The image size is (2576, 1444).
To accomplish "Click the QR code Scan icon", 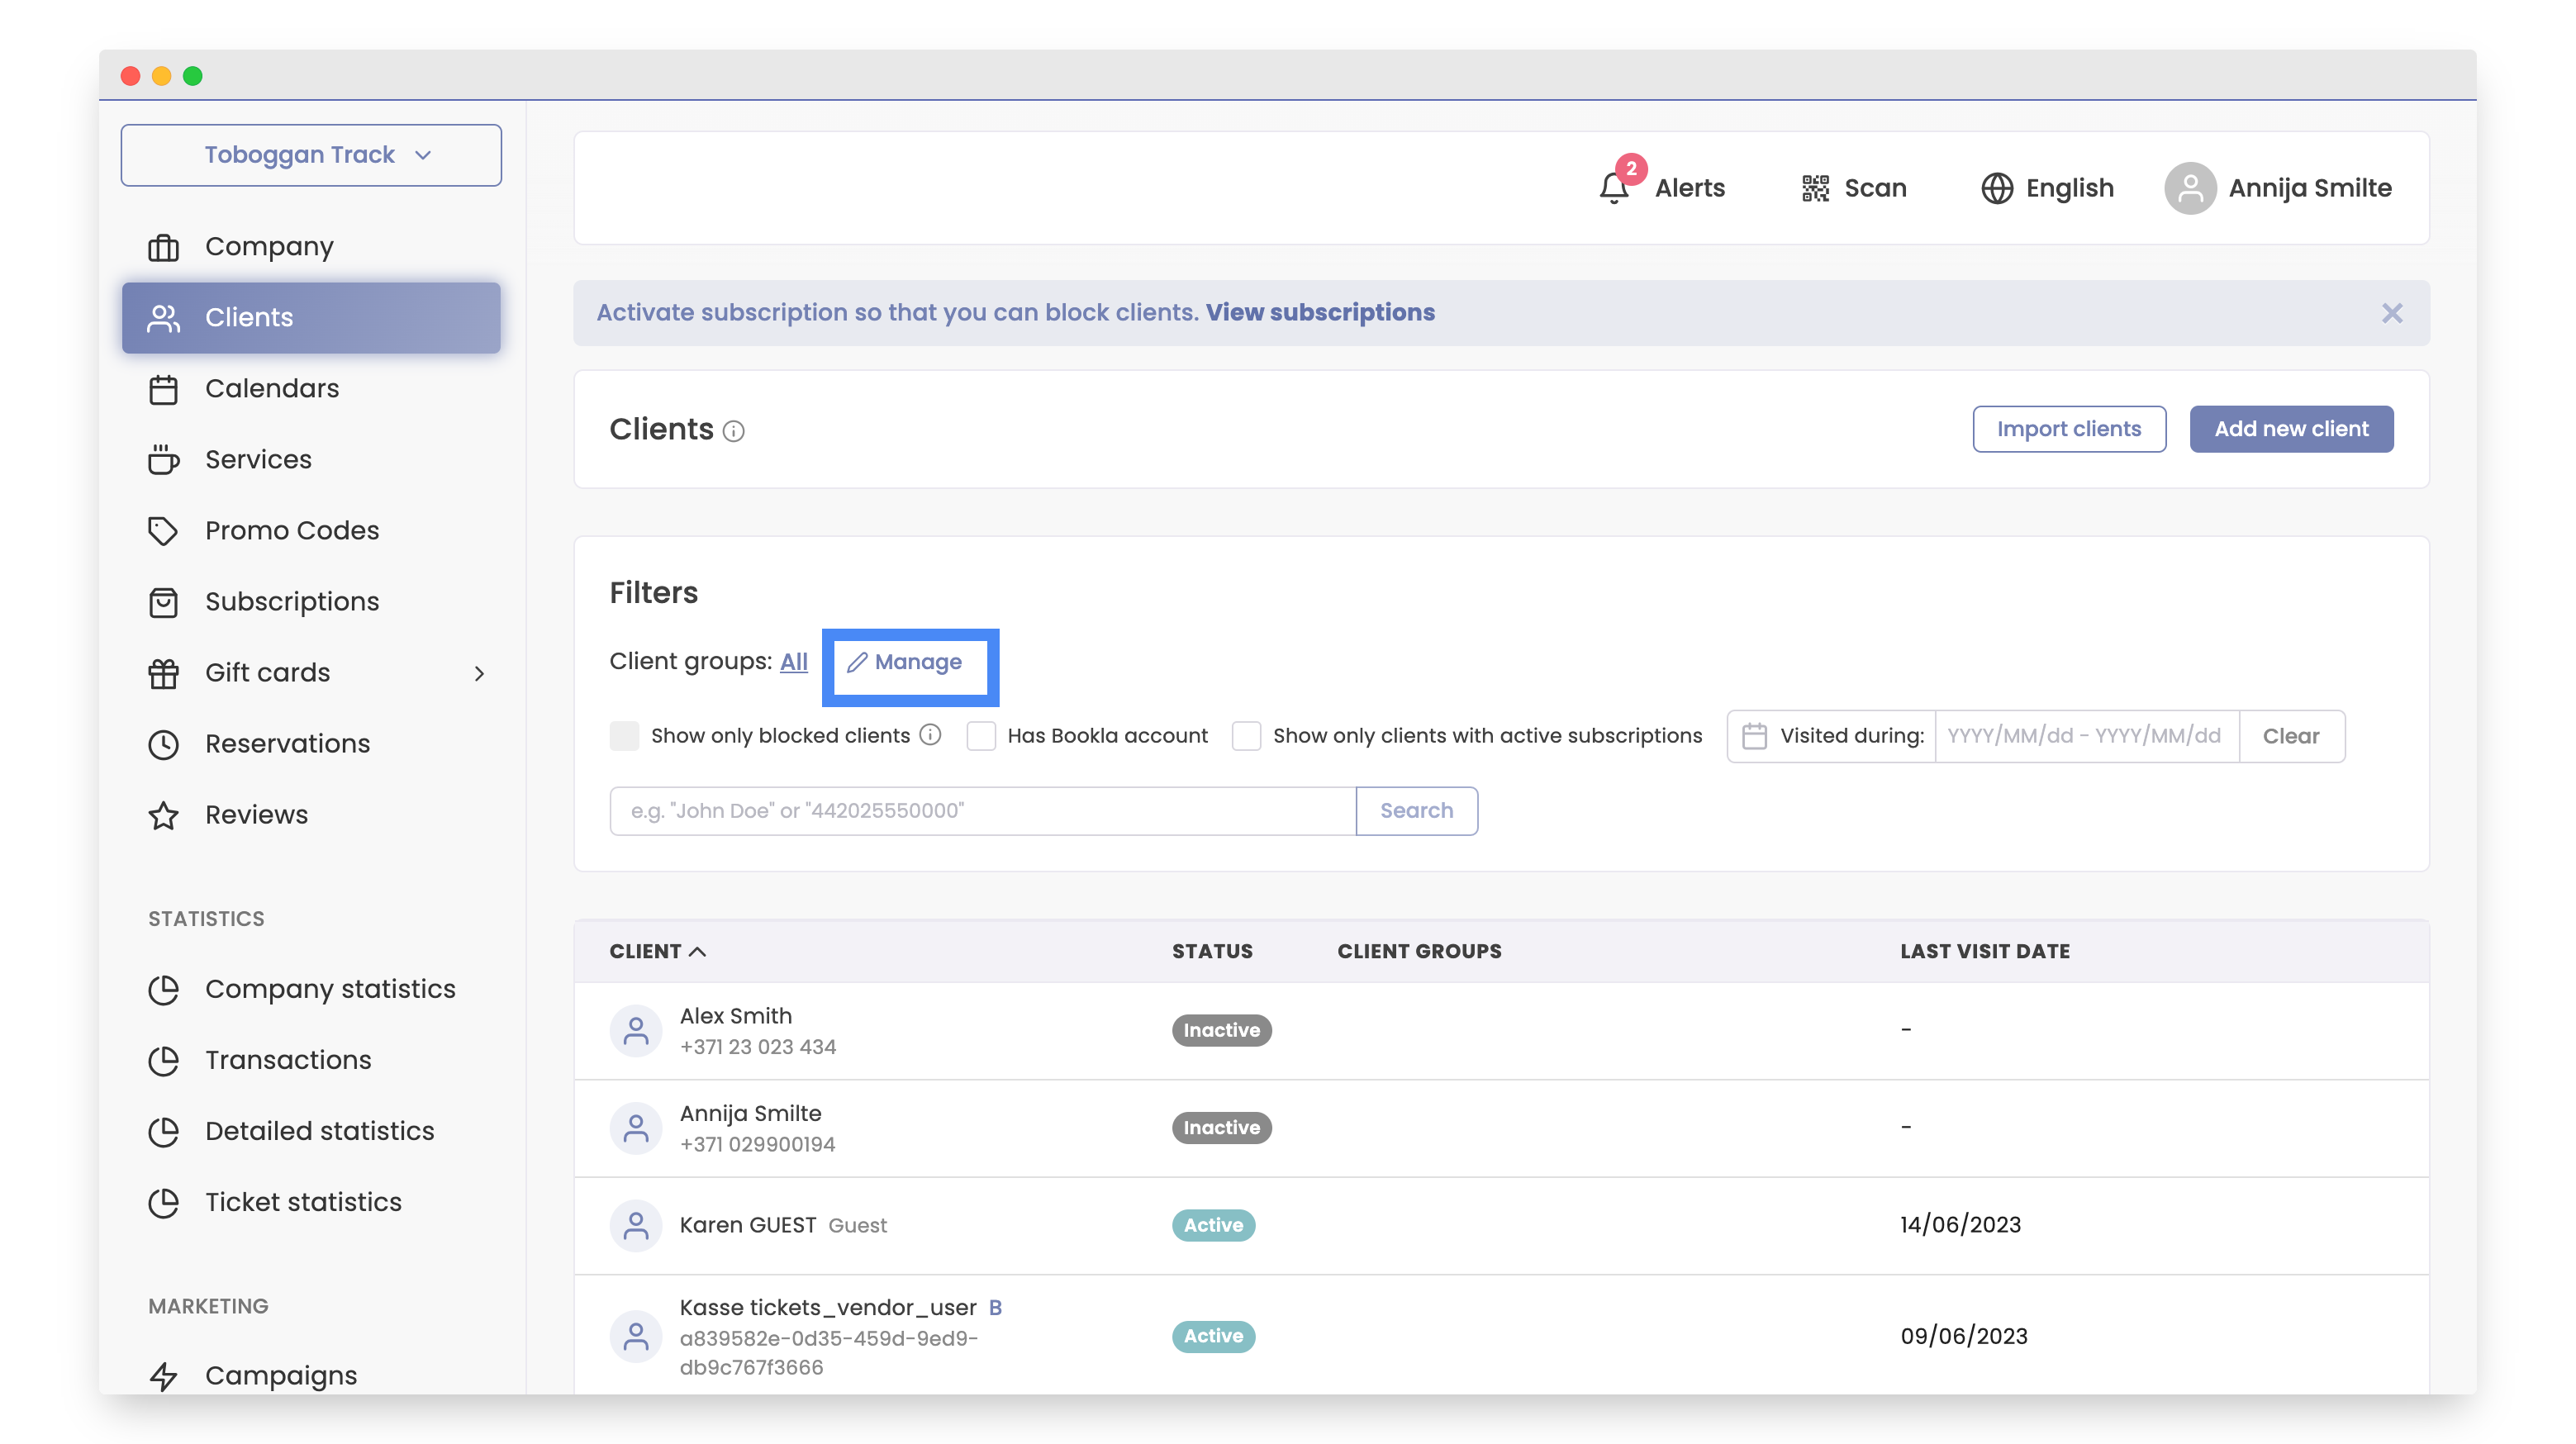I will pyautogui.click(x=1815, y=188).
